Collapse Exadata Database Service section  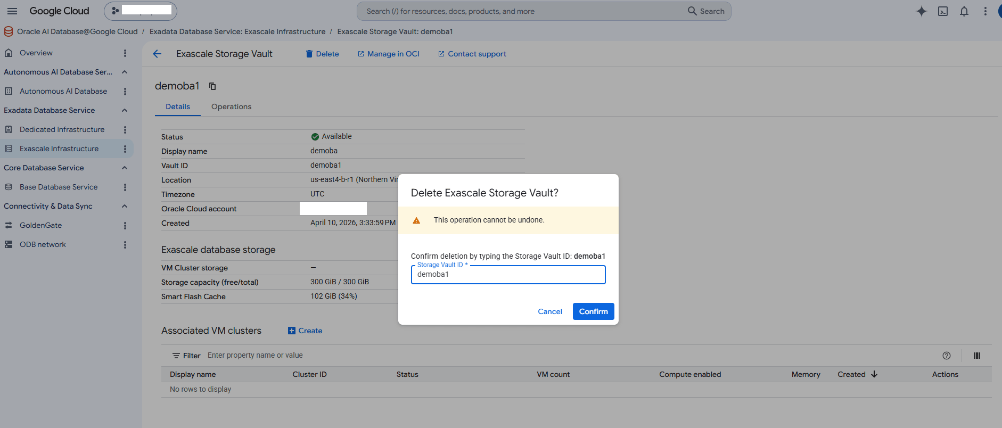[125, 110]
